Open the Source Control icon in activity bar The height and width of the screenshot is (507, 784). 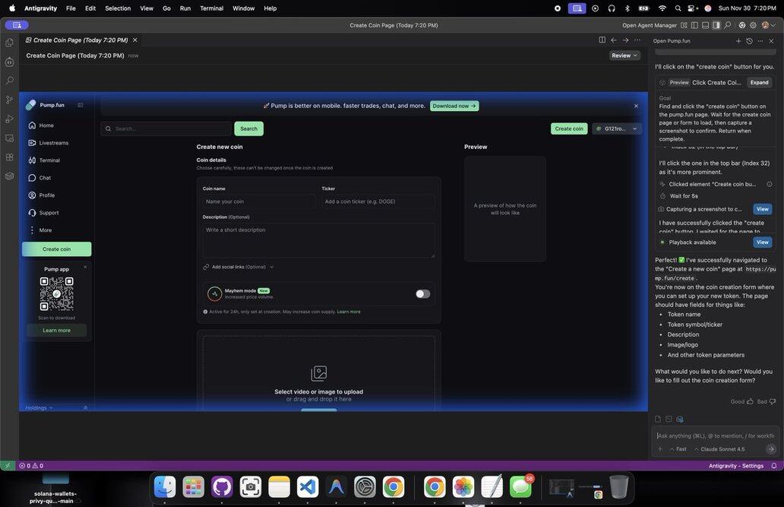(10, 100)
